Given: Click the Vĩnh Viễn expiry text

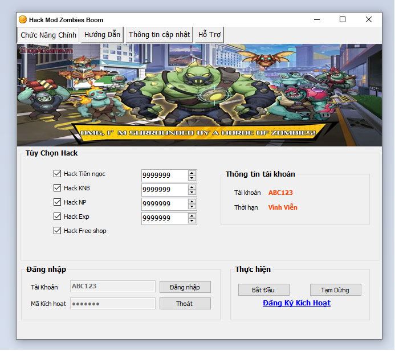Looking at the screenshot, I should 283,207.
